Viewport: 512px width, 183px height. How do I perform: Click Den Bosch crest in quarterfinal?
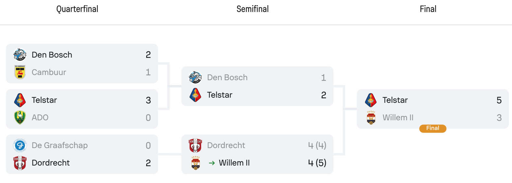click(x=20, y=55)
